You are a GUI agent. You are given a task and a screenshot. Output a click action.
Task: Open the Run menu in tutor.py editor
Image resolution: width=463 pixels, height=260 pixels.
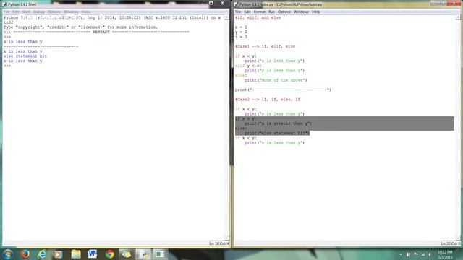(x=272, y=12)
